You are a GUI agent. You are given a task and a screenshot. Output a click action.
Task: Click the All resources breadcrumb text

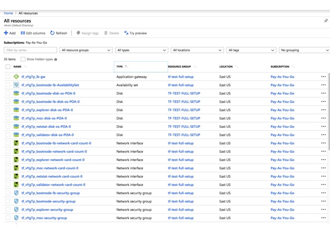tap(28, 13)
